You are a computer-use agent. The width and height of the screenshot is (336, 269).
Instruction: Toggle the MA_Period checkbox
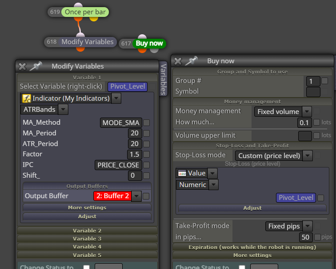147,133
